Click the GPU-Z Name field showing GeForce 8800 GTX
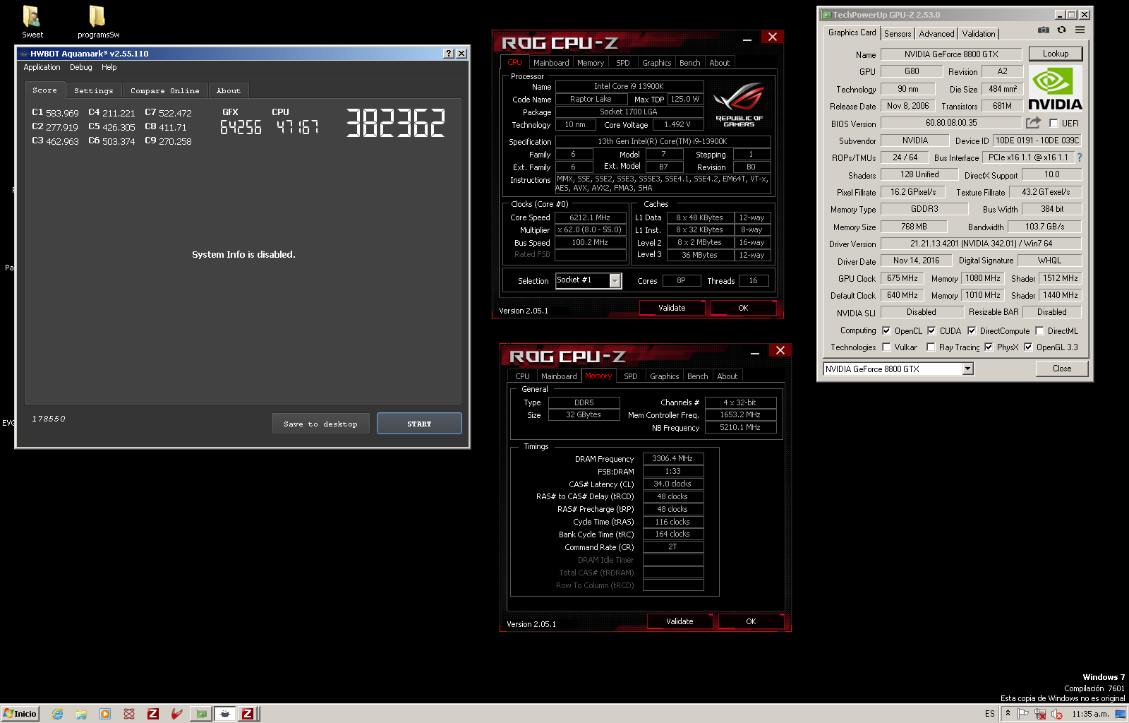This screenshot has width=1129, height=723. point(951,54)
